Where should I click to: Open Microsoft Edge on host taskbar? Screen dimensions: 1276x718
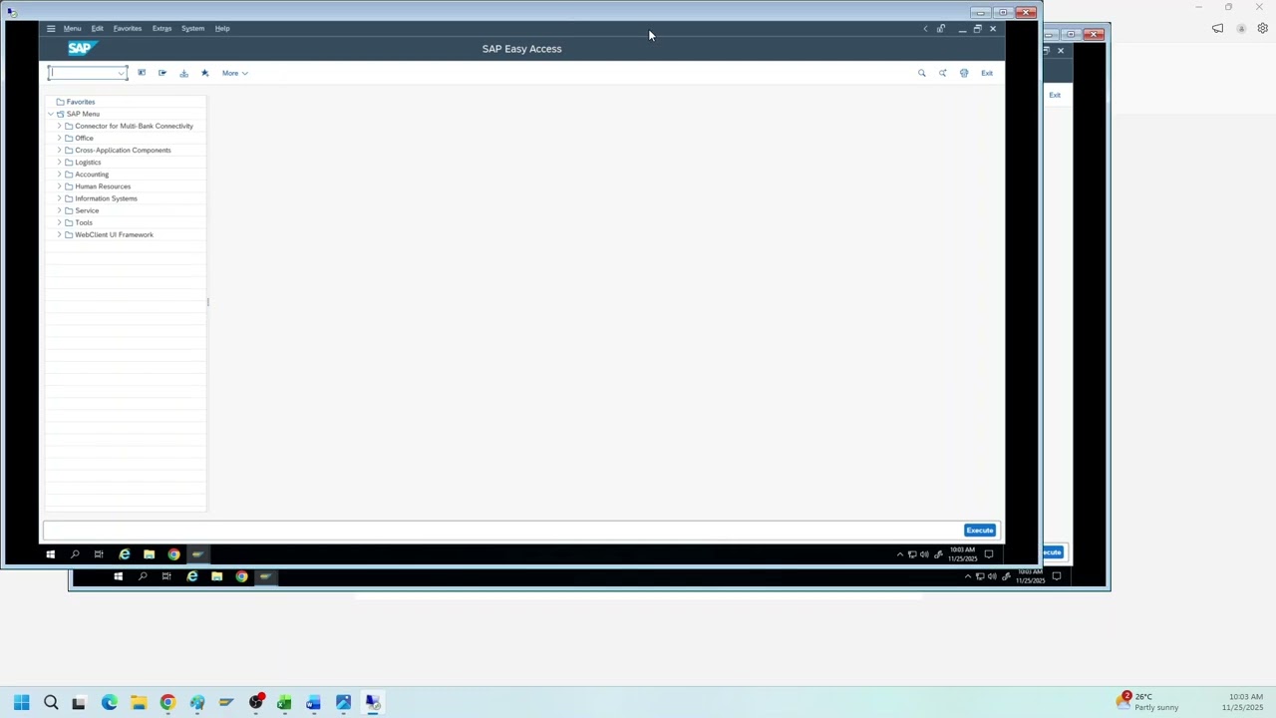click(109, 702)
